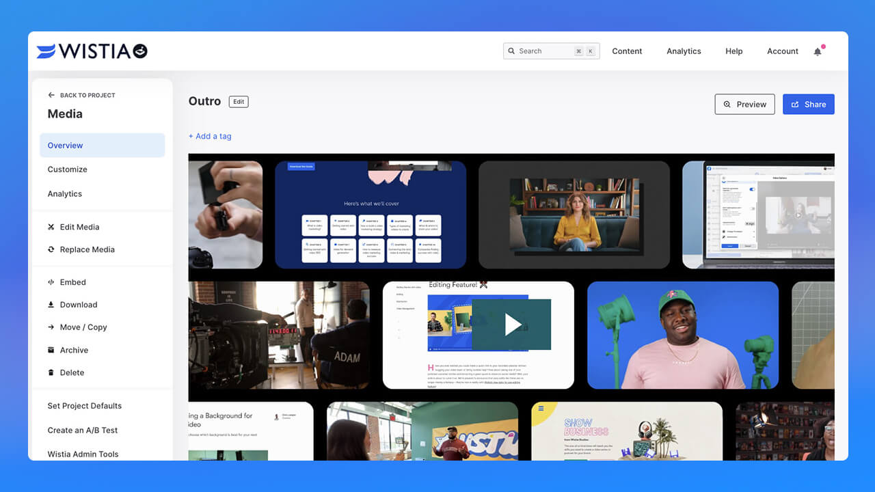
Task: Click the Archive box icon
Action: click(x=51, y=350)
